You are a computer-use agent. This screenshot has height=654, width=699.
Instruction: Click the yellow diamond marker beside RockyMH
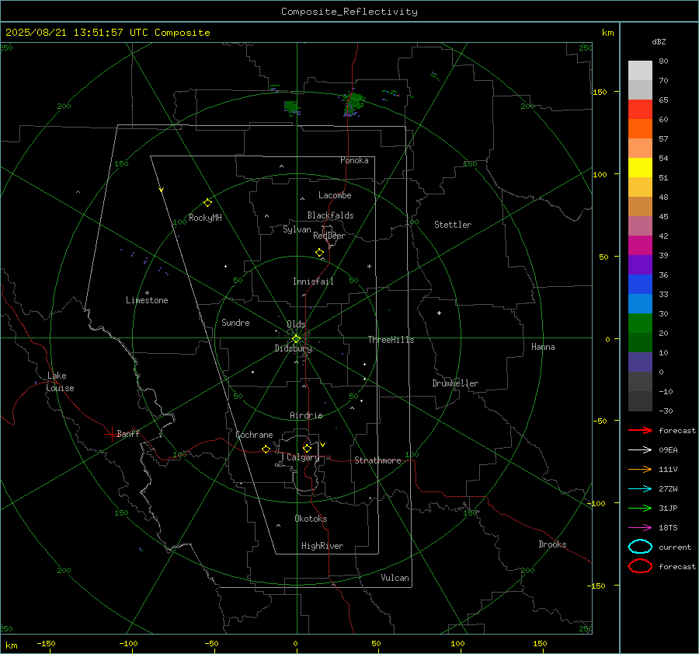[x=207, y=203]
